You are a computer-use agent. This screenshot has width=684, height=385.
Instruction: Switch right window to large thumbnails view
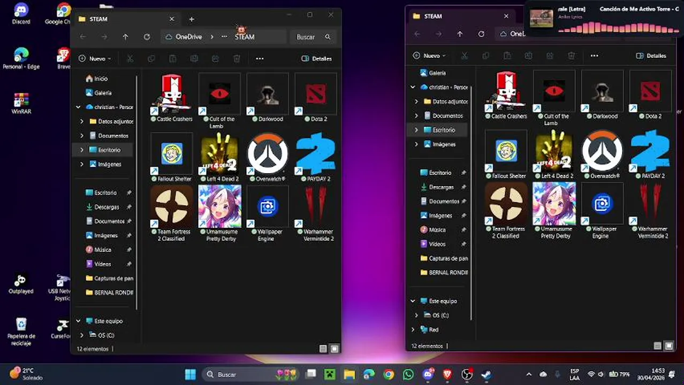pos(669,346)
